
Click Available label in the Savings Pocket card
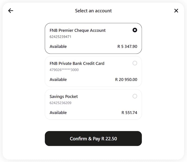(58, 113)
